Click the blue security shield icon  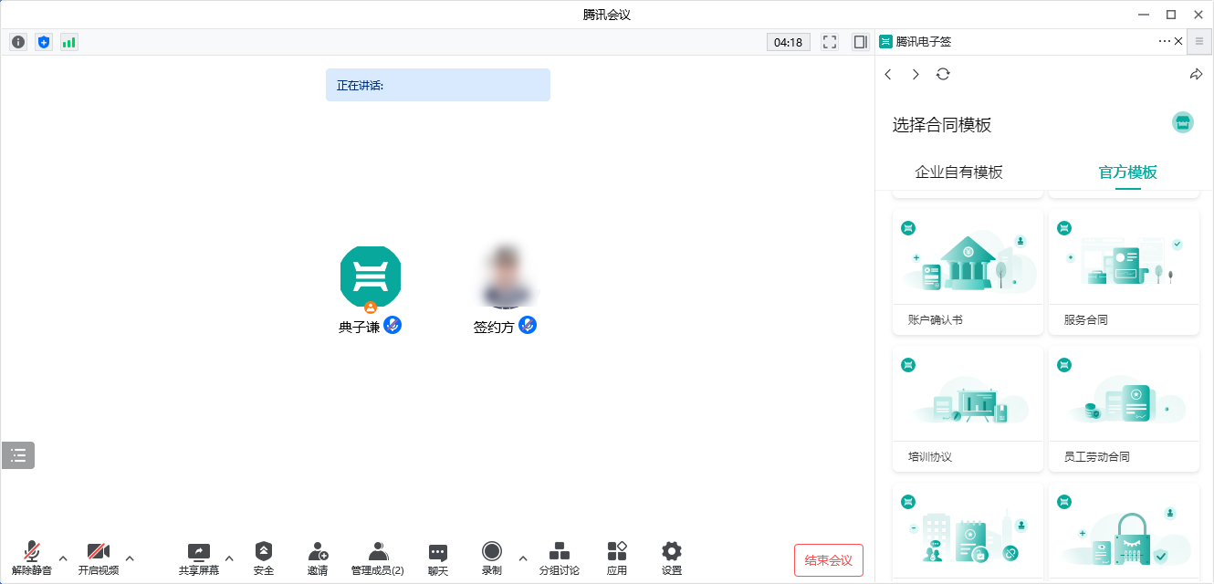44,42
